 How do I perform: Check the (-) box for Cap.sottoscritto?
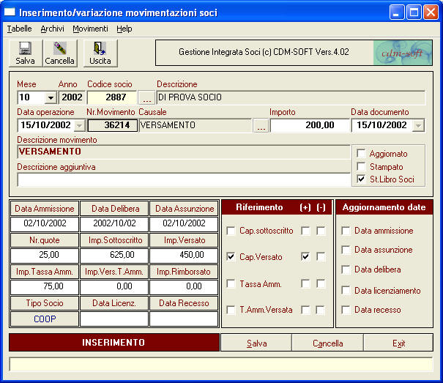coord(321,231)
